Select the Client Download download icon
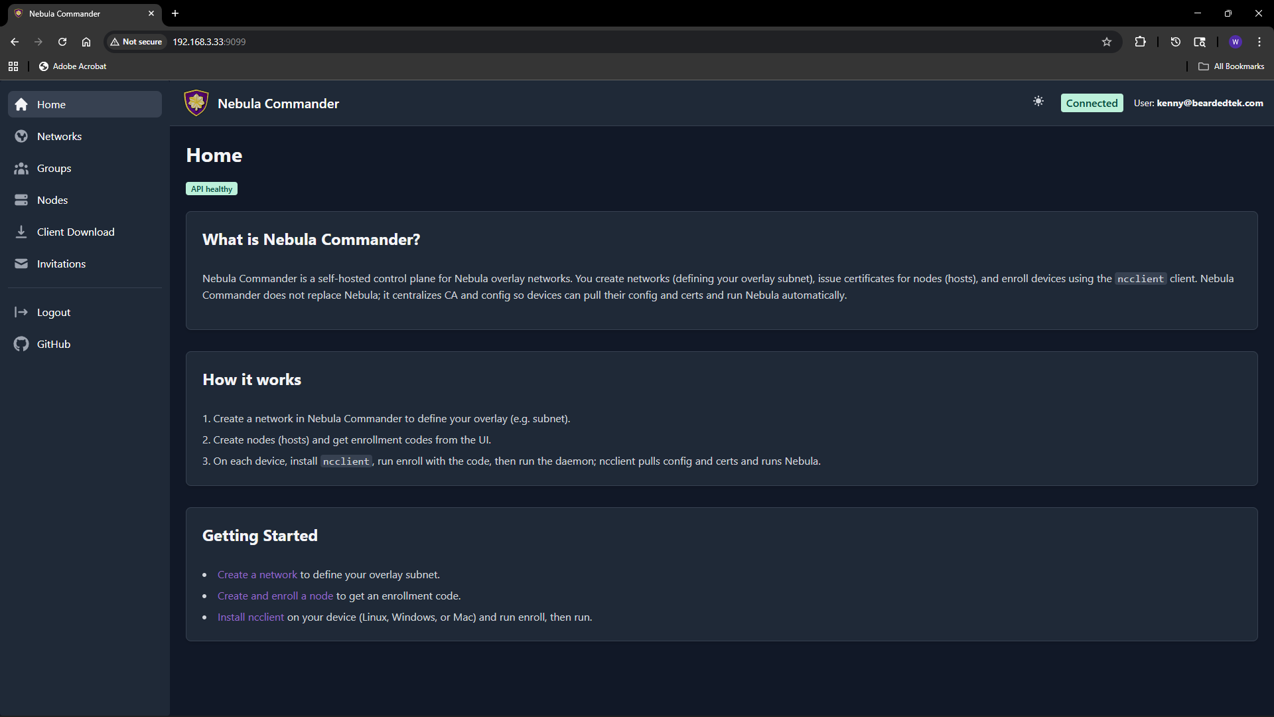The width and height of the screenshot is (1274, 717). click(x=21, y=231)
